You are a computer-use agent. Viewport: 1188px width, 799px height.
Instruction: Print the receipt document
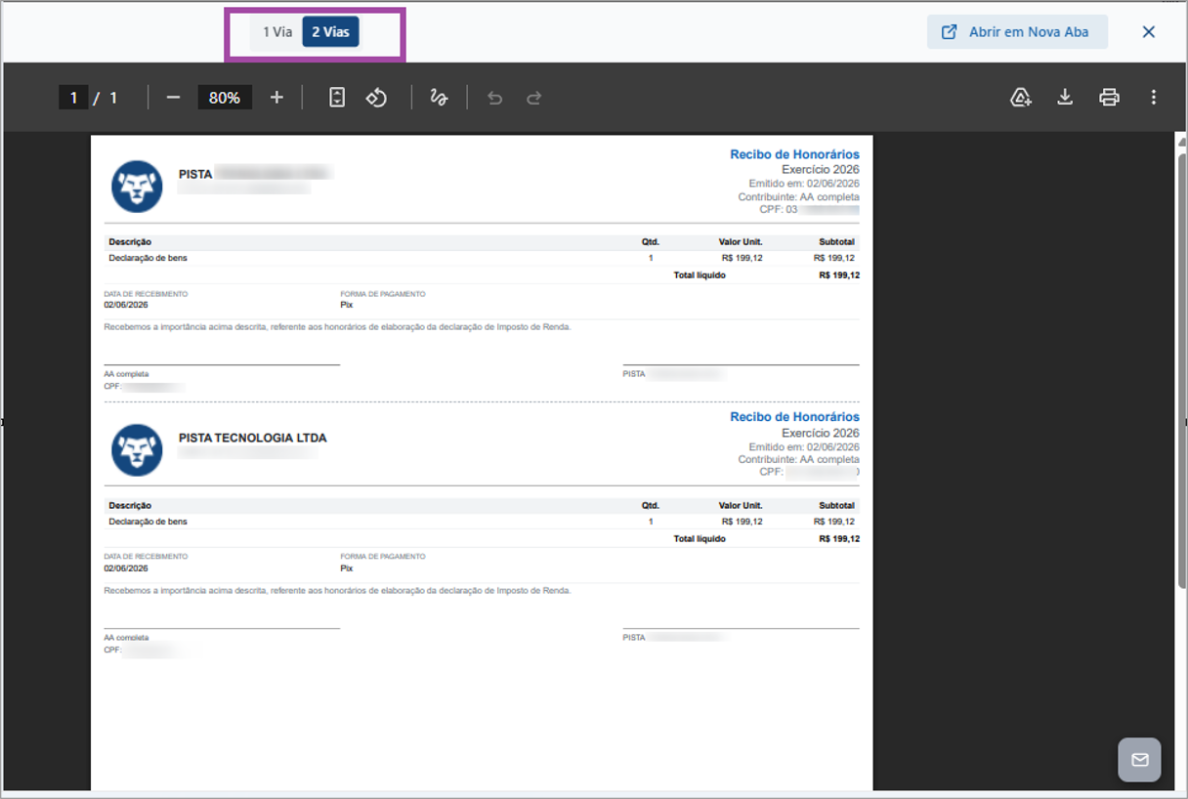1109,98
